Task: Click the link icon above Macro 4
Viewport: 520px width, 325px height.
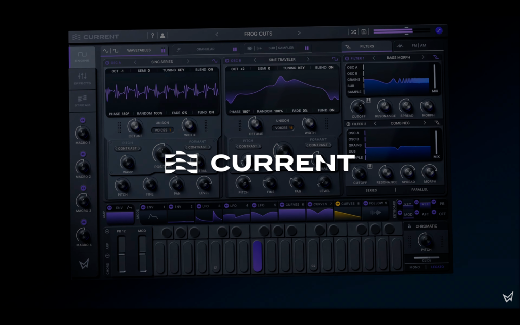Action: (x=84, y=222)
